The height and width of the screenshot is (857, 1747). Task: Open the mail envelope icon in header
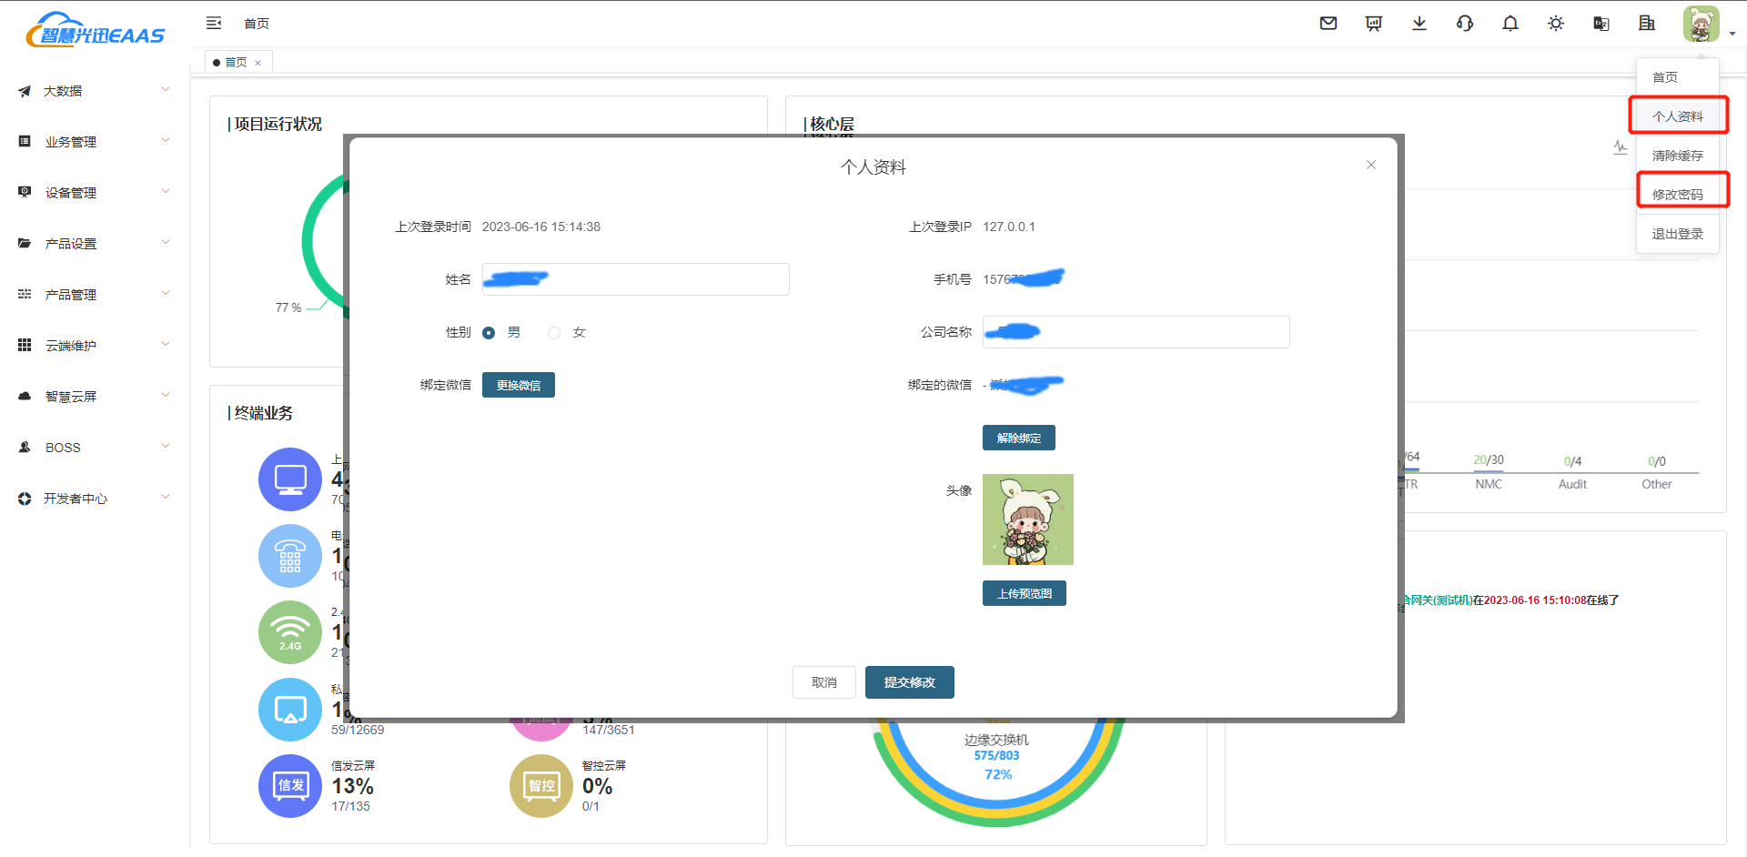click(1328, 24)
